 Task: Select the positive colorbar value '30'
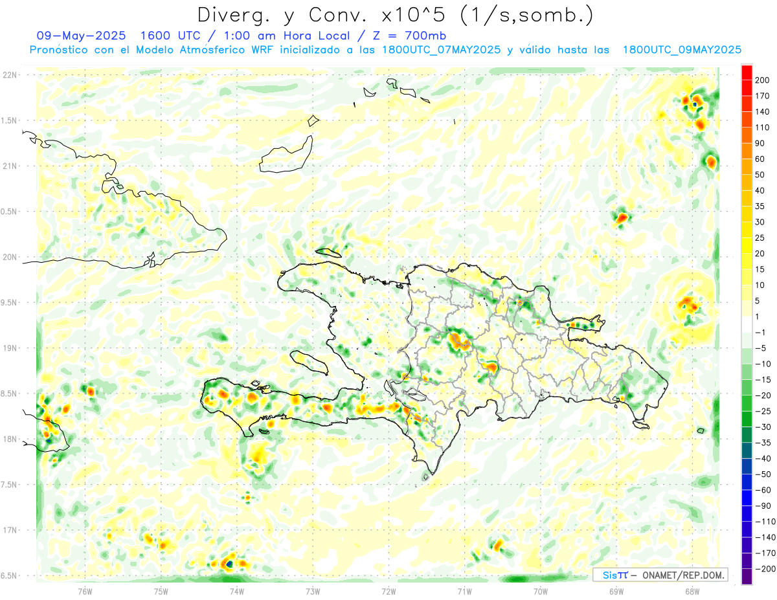click(760, 222)
